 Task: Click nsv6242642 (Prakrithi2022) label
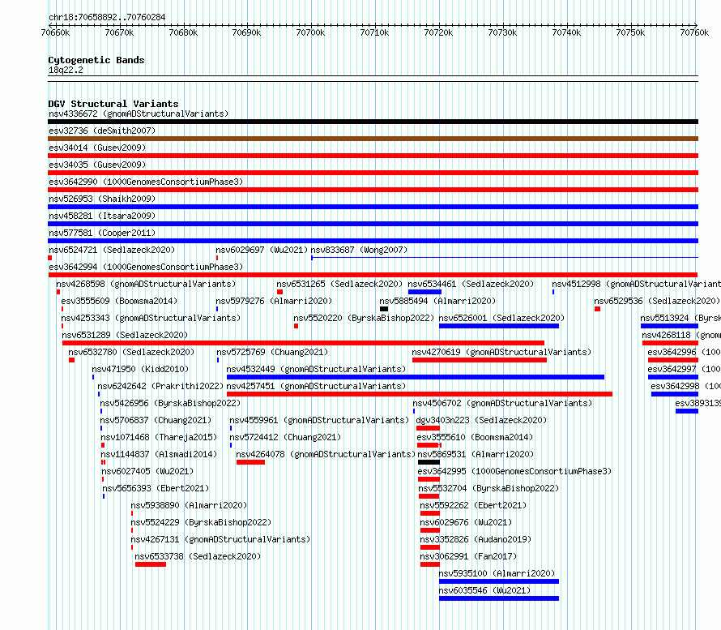[160, 386]
